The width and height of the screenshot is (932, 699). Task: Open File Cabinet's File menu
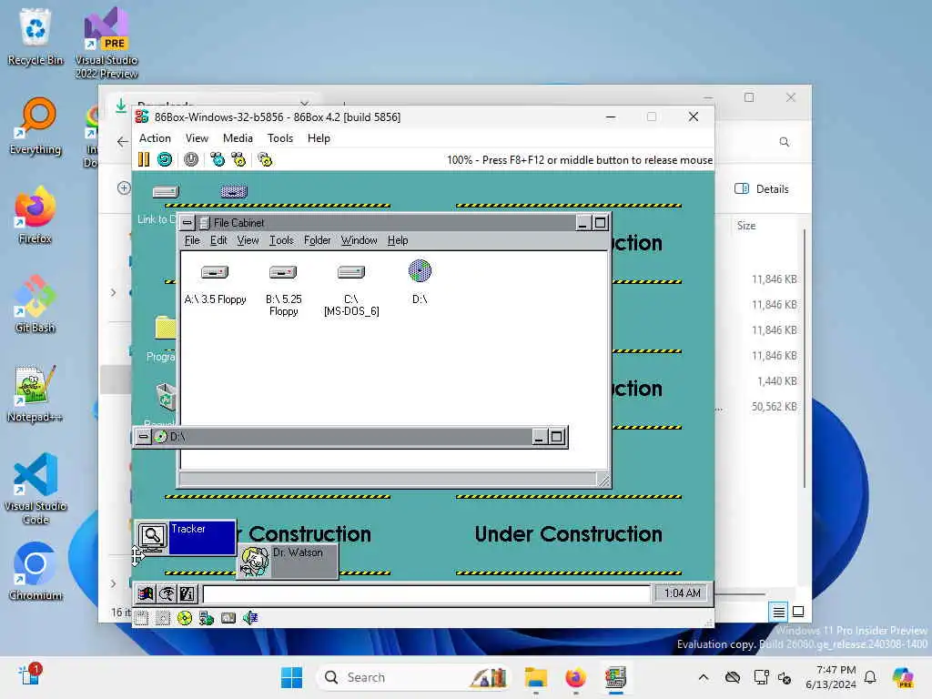pos(192,240)
